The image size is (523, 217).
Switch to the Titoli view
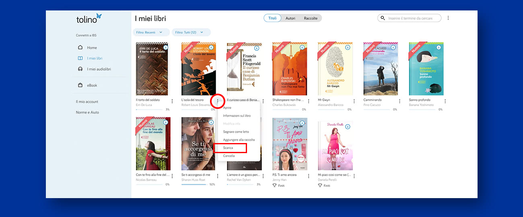click(x=272, y=18)
